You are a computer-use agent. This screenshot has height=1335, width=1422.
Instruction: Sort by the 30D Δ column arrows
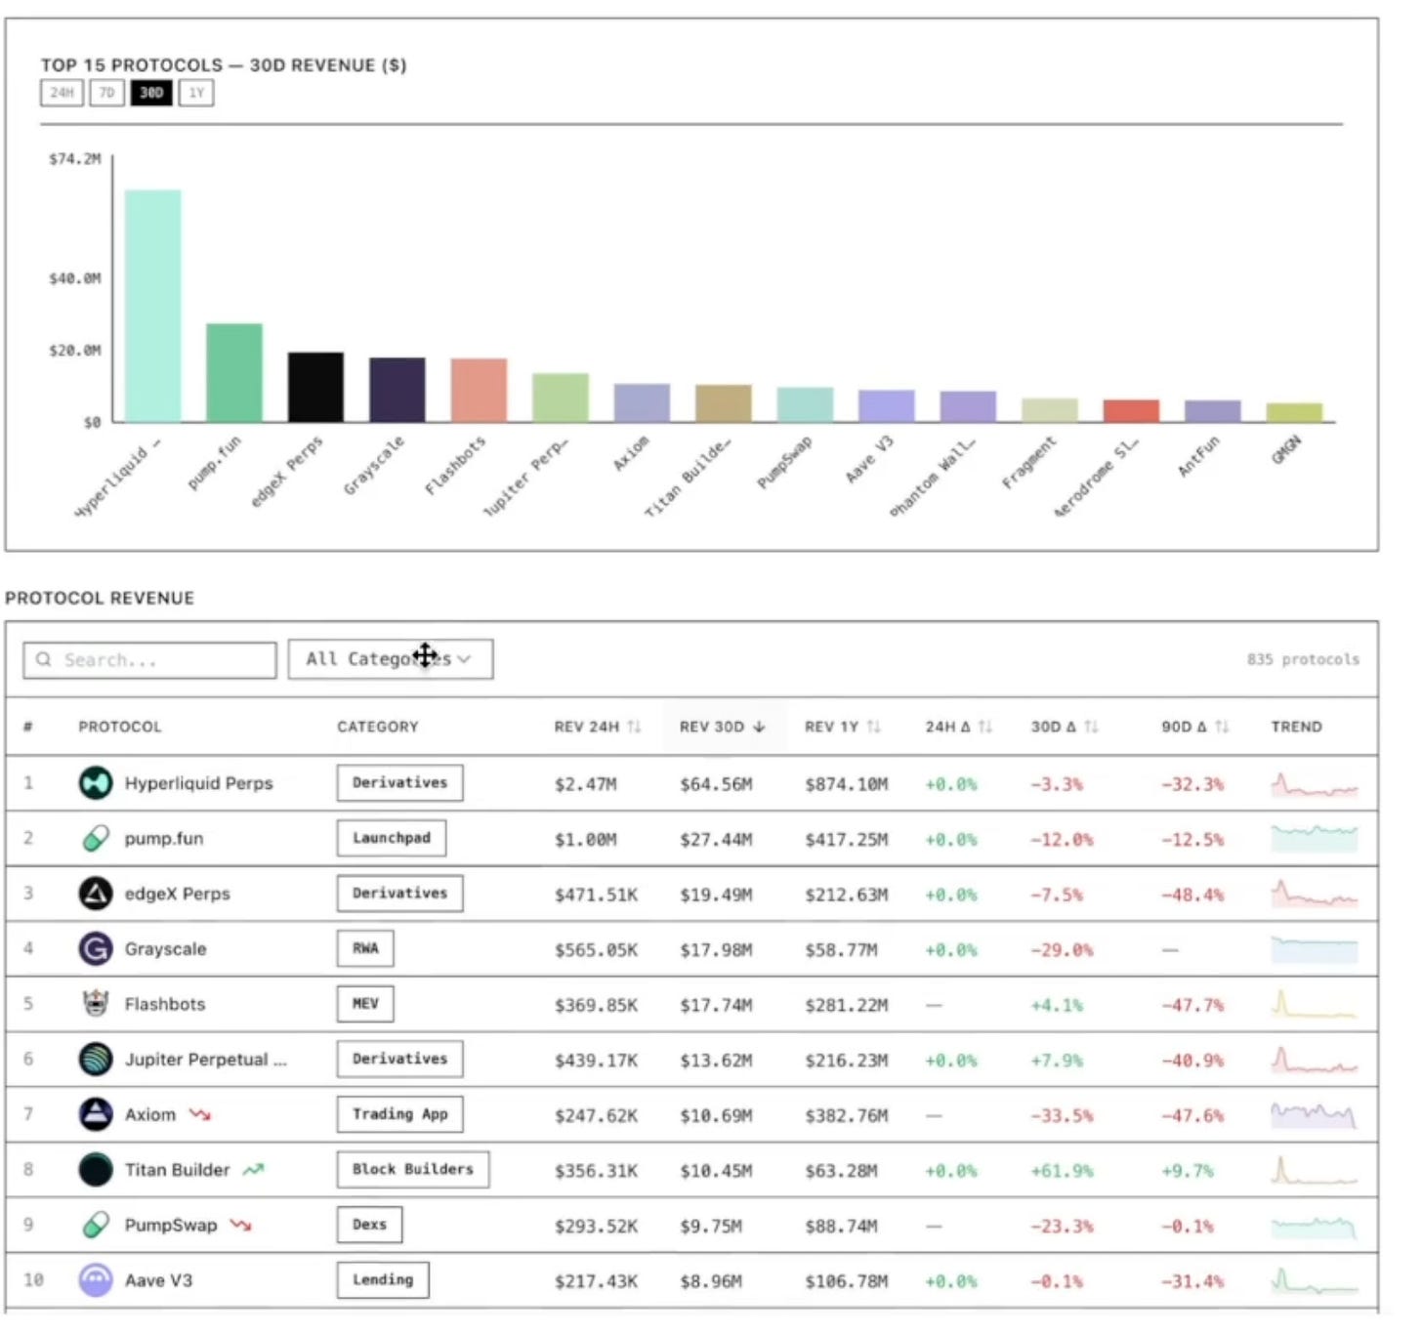1092,727
